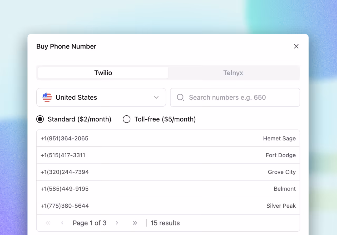Click the country dropdown chevron arrow
Viewport: 337px width, 235px height.
(x=156, y=97)
